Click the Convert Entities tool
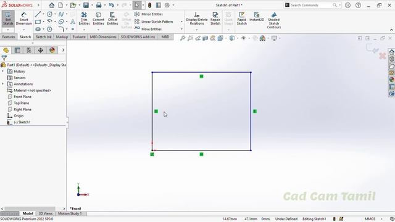This screenshot has height=222, width=395. pos(98,18)
